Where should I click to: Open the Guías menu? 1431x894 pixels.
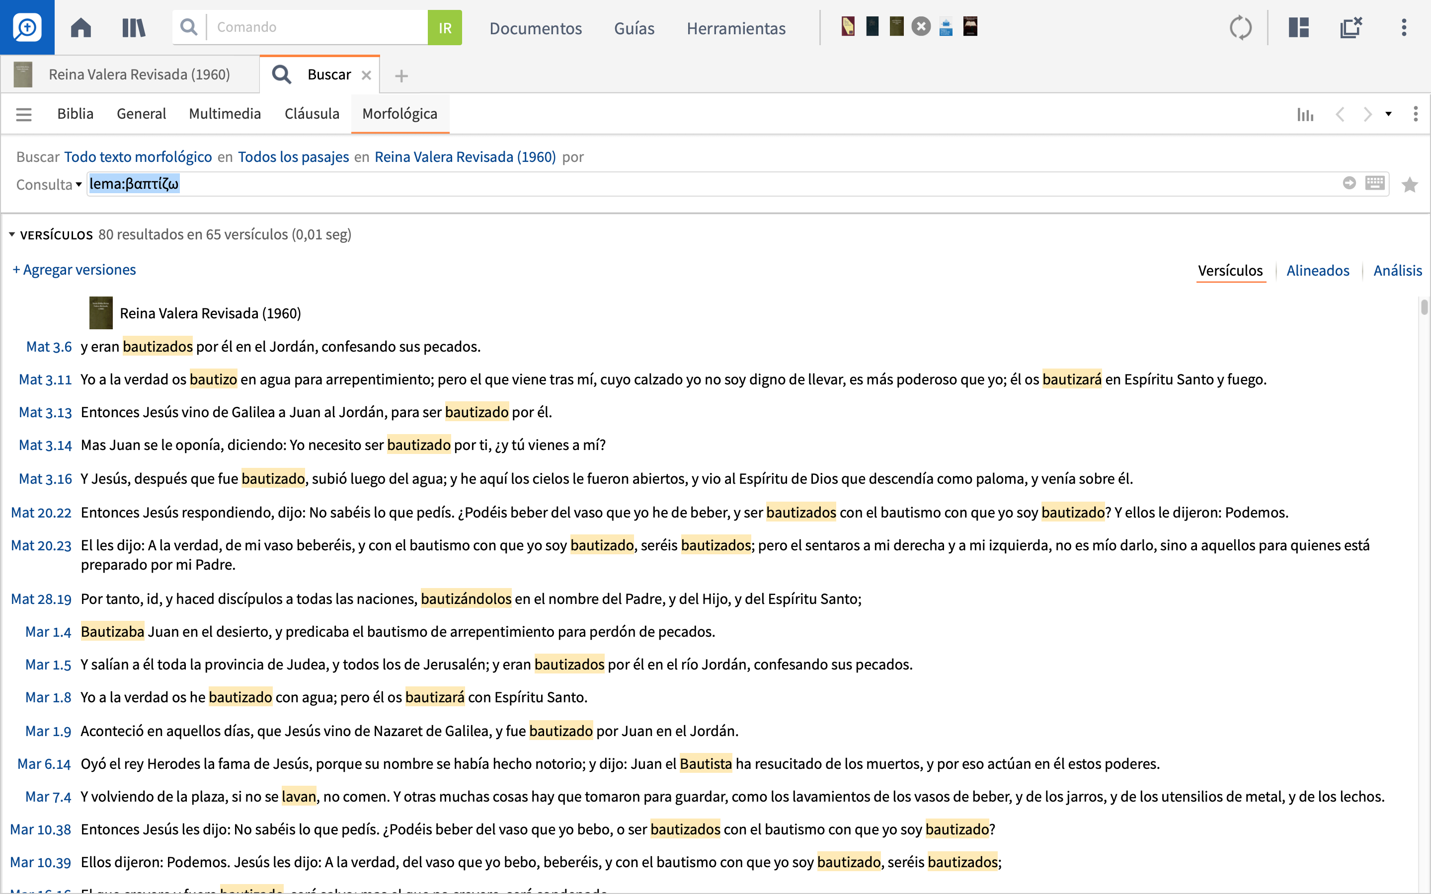click(x=634, y=28)
